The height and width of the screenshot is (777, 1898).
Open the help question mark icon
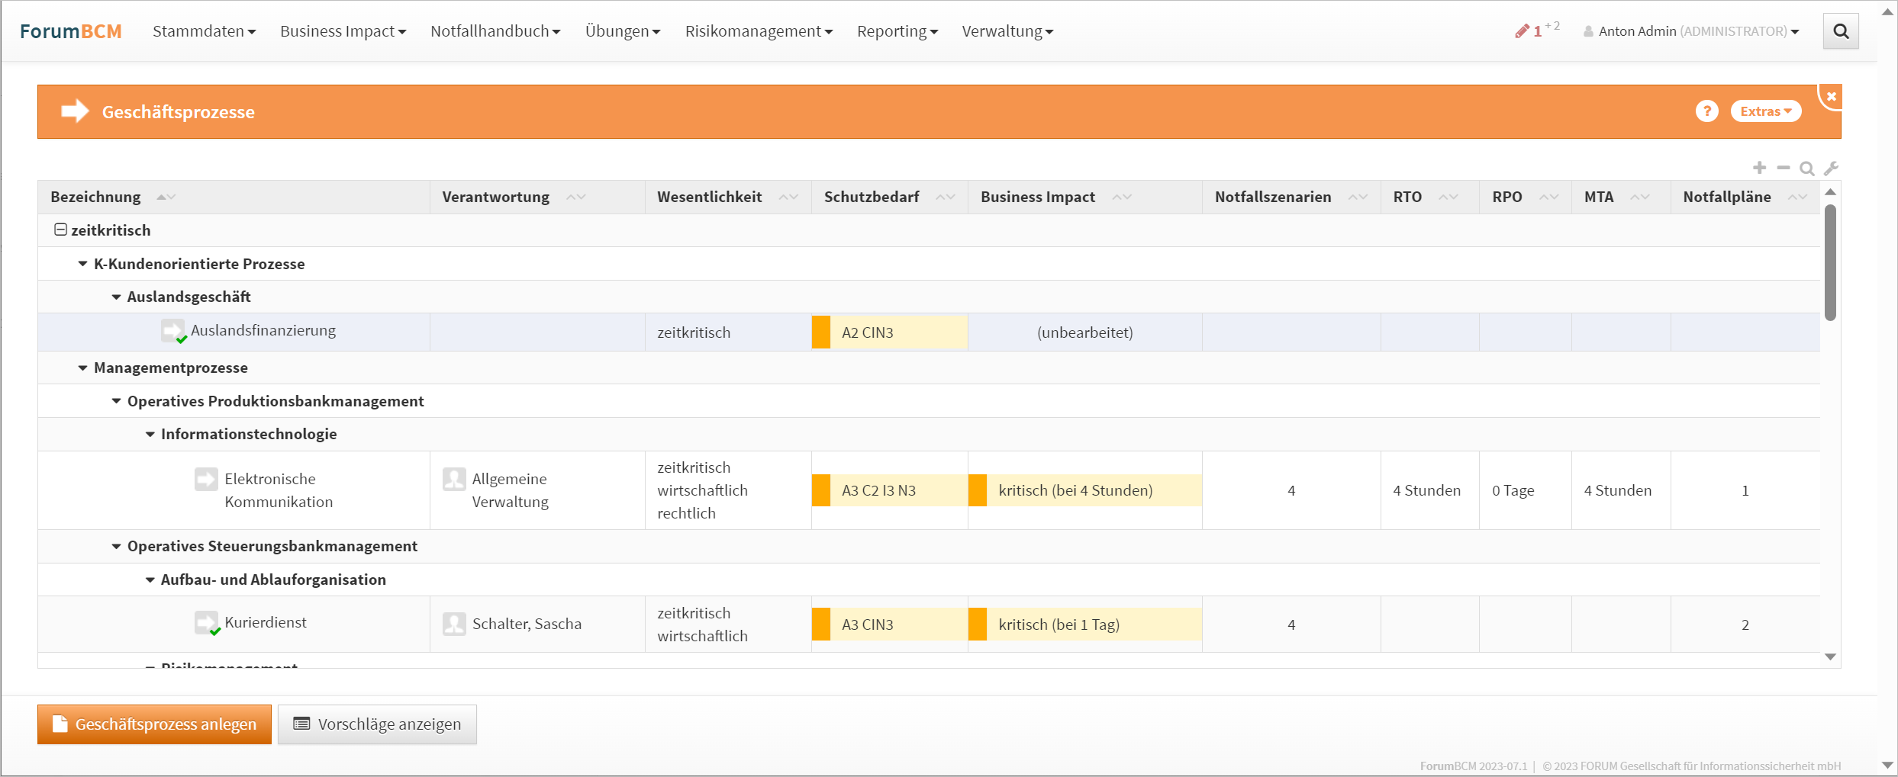(1706, 111)
